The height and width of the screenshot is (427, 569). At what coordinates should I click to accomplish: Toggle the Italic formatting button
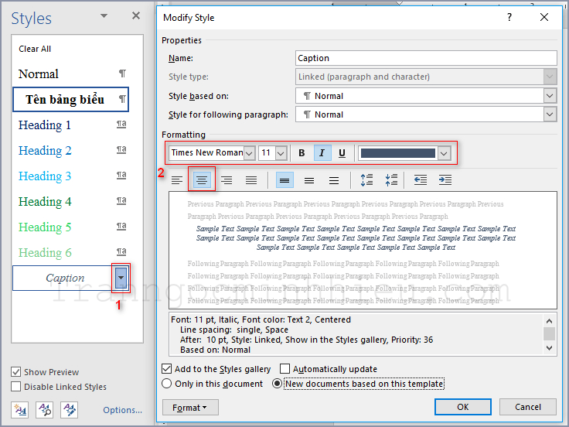[x=322, y=153]
